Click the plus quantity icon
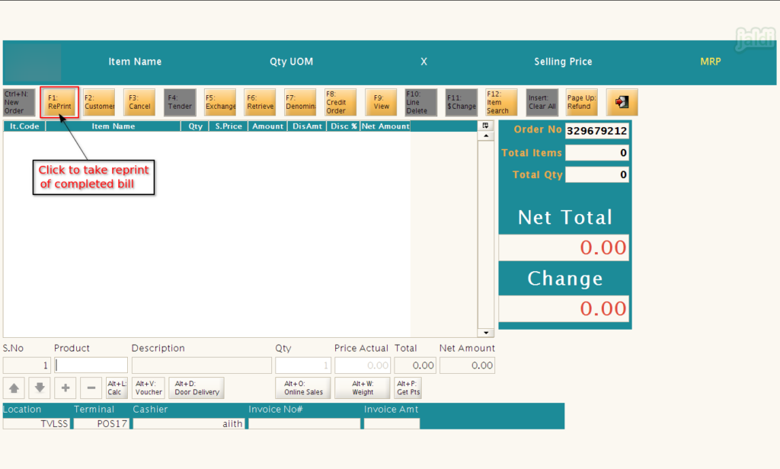780x469 pixels. coord(66,388)
